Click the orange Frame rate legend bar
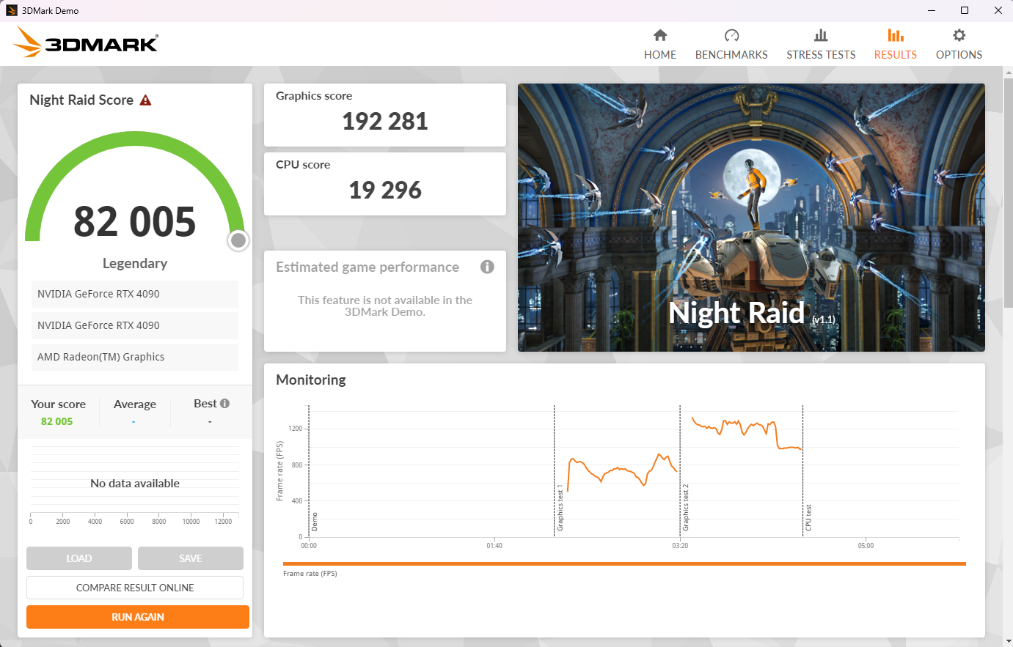 point(623,563)
